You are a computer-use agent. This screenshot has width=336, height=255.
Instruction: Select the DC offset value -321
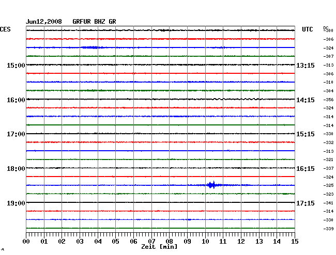click(328, 160)
